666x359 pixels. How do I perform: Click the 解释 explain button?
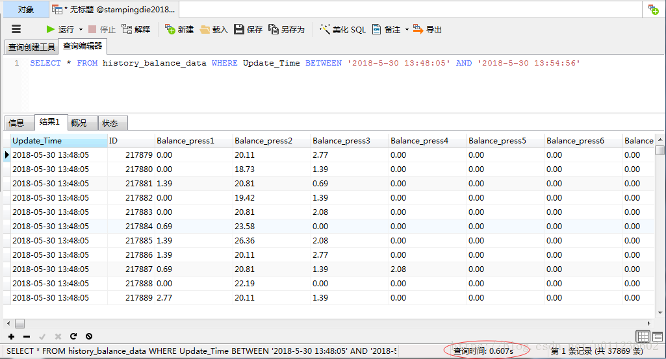coord(136,29)
